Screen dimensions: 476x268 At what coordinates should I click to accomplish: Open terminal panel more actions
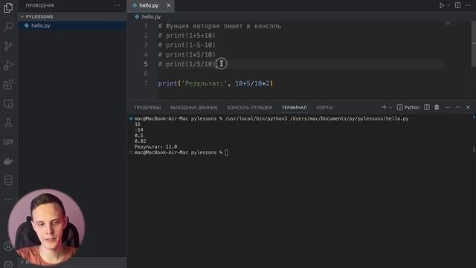point(447,107)
